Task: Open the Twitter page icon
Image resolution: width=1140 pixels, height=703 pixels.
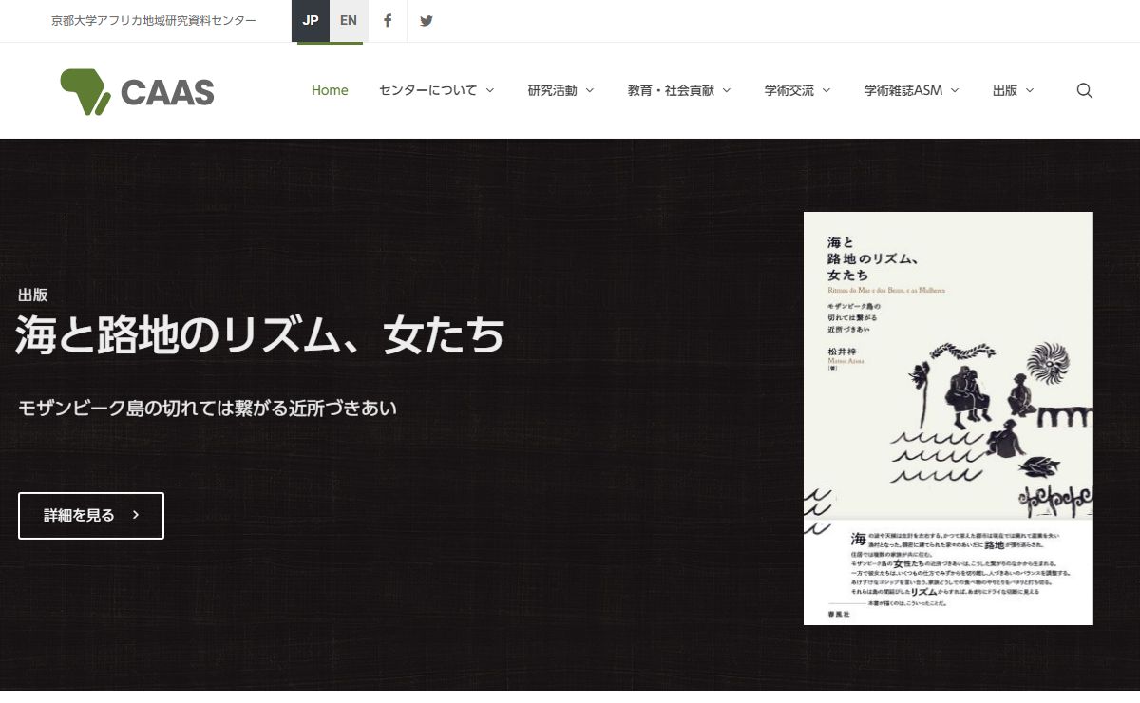Action: coord(427,21)
